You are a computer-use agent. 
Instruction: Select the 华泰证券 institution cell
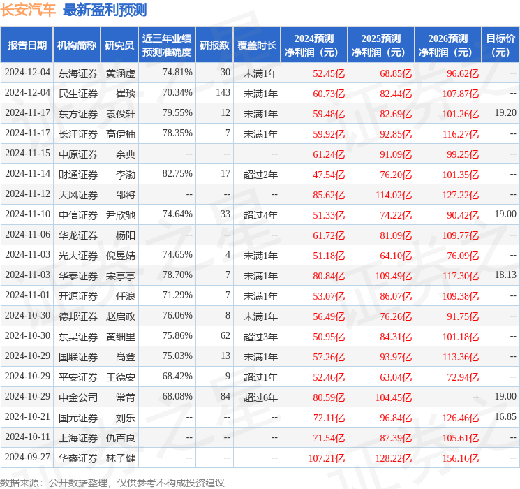pos(78,276)
